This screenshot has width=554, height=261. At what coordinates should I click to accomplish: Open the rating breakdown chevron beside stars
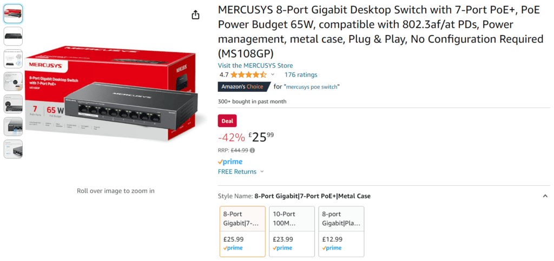point(273,75)
